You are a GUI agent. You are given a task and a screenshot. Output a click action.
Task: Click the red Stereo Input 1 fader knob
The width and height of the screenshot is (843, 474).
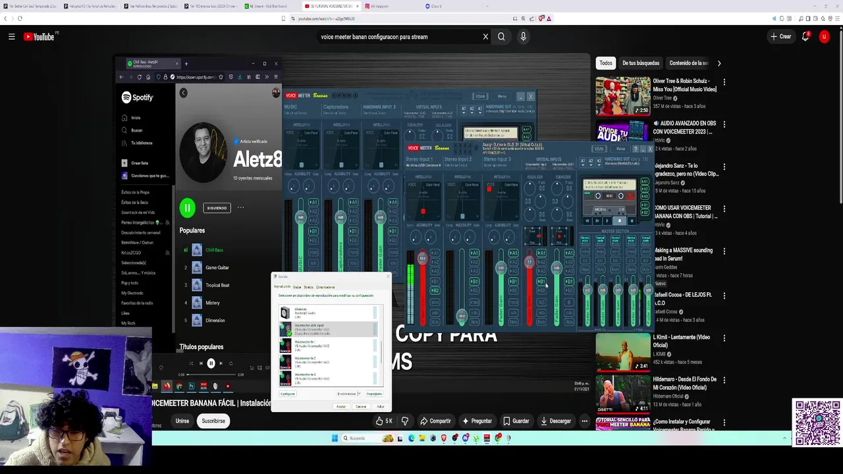click(423, 258)
